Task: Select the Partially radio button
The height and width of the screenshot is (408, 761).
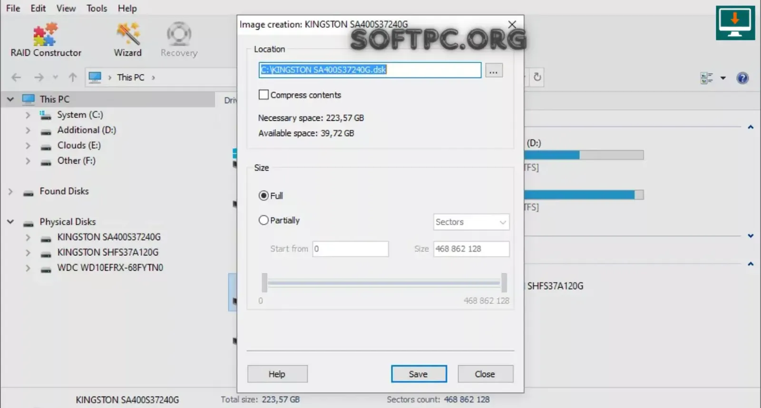Action: [263, 220]
